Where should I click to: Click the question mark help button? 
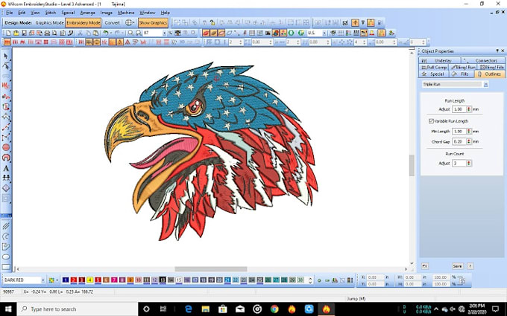tap(470, 266)
